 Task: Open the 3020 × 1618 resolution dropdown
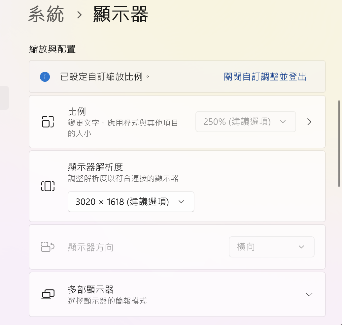131,202
